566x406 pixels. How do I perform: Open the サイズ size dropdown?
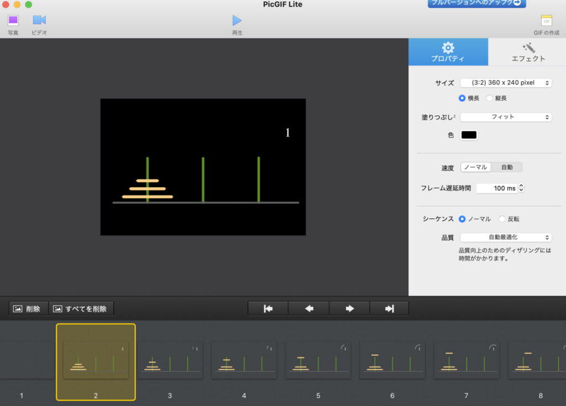(x=506, y=83)
